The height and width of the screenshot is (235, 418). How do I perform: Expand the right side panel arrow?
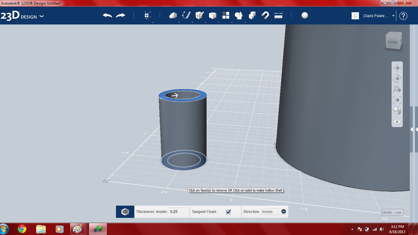pos(412,129)
